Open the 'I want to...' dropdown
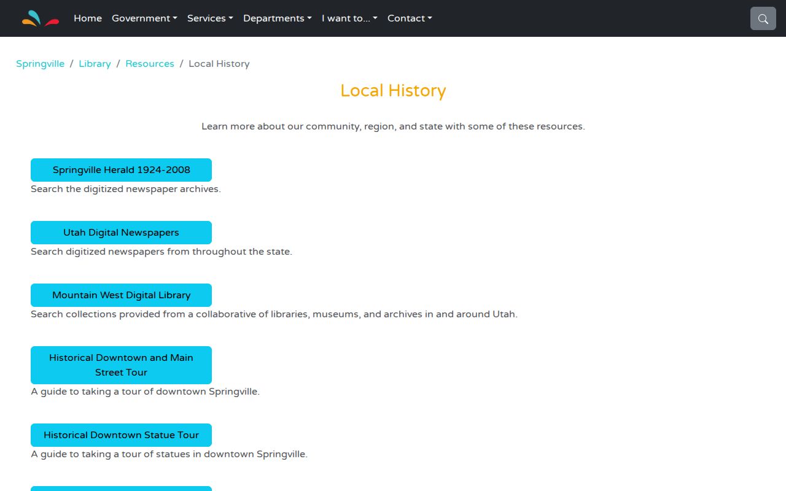This screenshot has width=786, height=491. pyautogui.click(x=349, y=18)
